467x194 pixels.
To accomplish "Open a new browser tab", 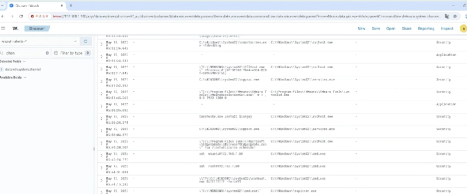I will [x=71, y=6].
